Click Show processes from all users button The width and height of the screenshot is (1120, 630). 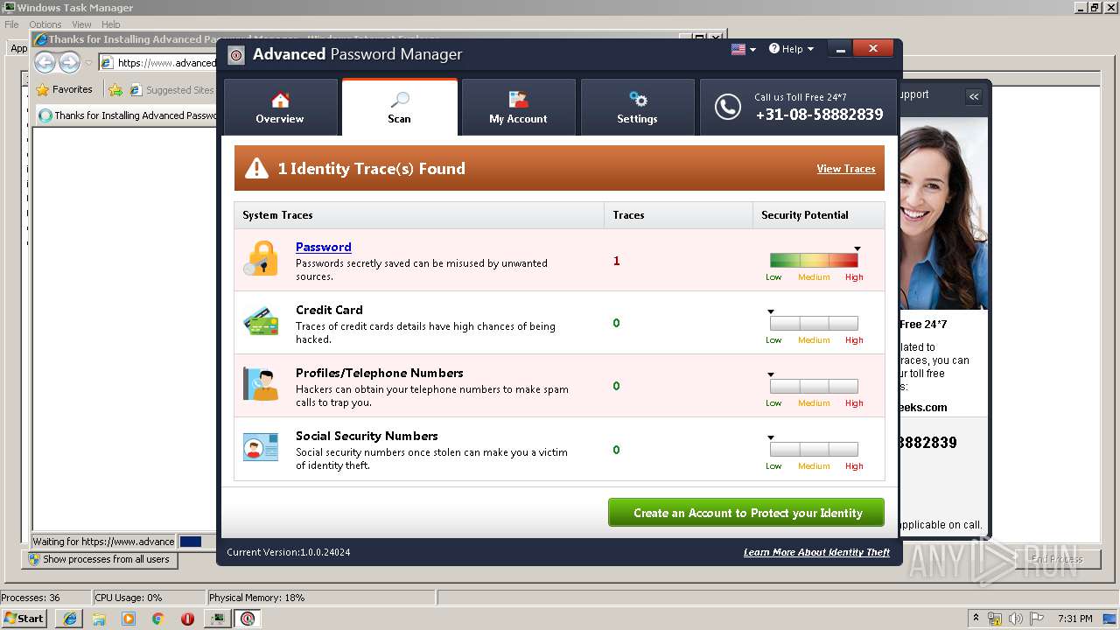pyautogui.click(x=99, y=559)
